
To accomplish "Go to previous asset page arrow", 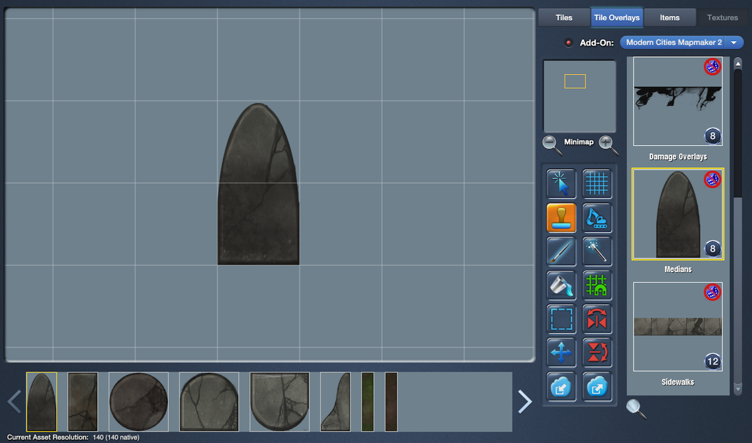I will pyautogui.click(x=15, y=402).
